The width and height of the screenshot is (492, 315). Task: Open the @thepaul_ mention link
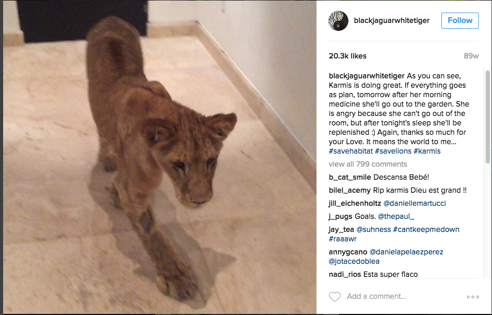point(396,216)
